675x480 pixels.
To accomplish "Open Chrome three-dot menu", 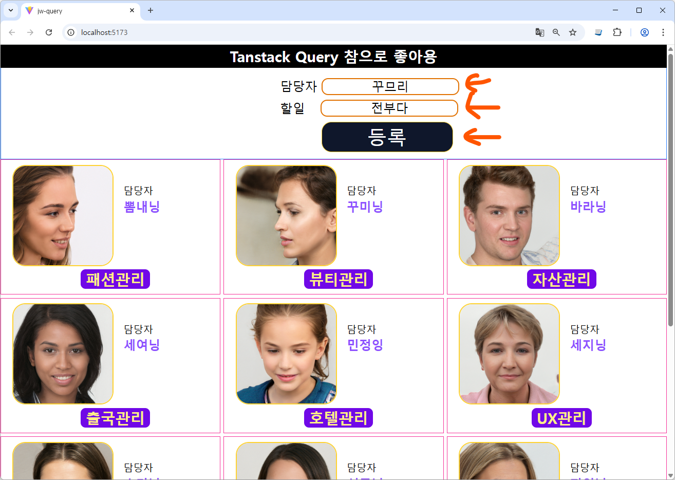I will (663, 32).
